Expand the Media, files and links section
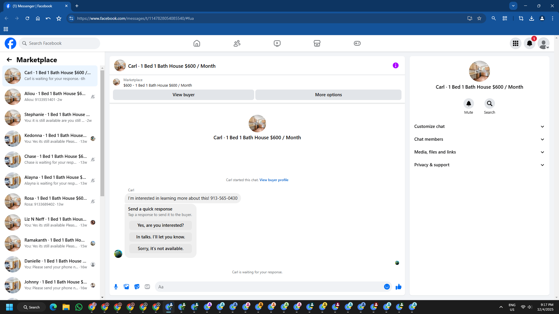The image size is (559, 314). pyautogui.click(x=479, y=152)
